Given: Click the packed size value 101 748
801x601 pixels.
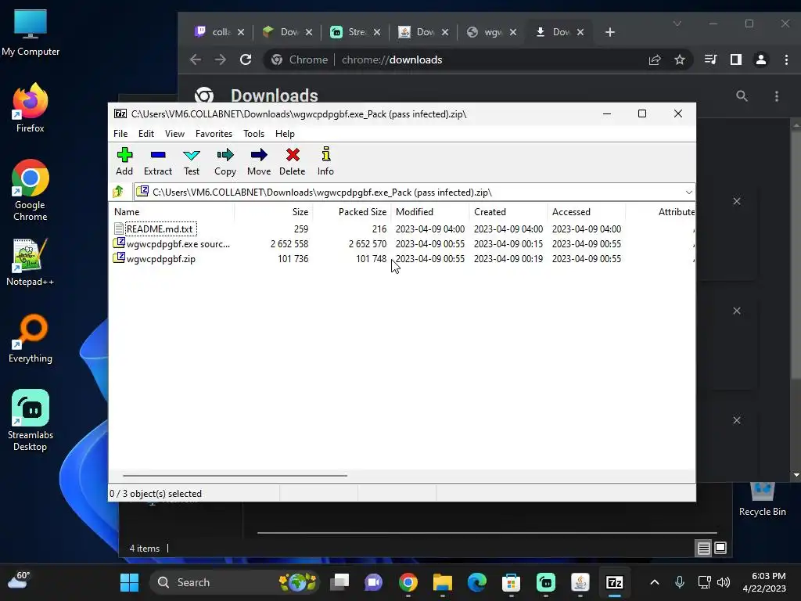Looking at the screenshot, I should coord(372,258).
